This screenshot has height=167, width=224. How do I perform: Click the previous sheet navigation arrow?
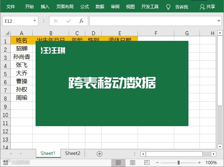click(11, 154)
